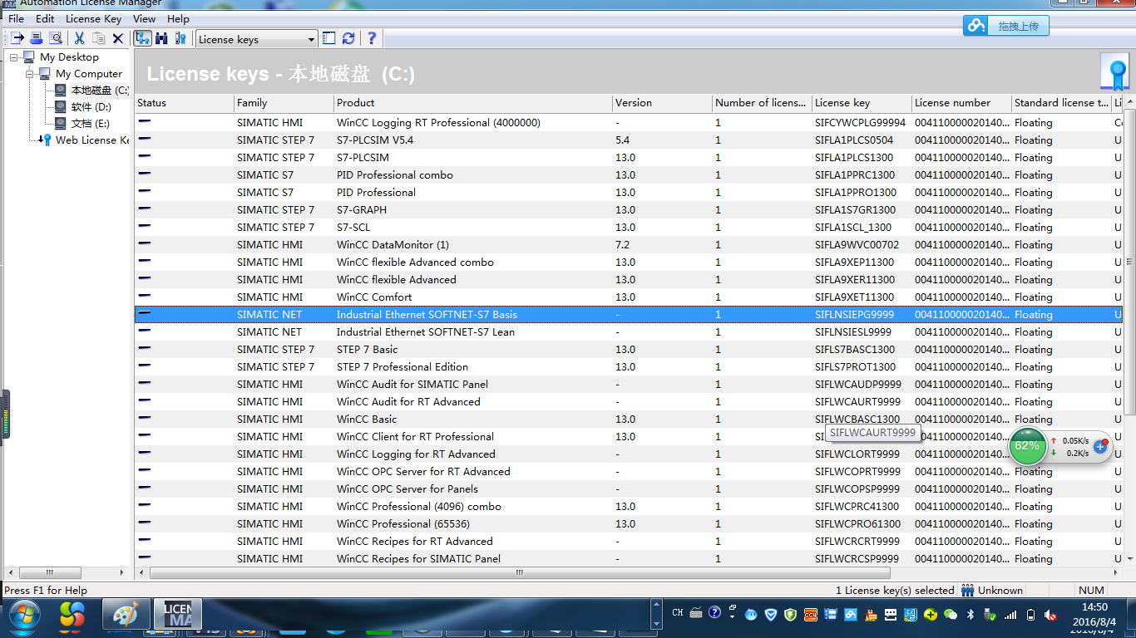1136x638 pixels.
Task: Click the Refresh toolbar icon
Action: tap(348, 38)
